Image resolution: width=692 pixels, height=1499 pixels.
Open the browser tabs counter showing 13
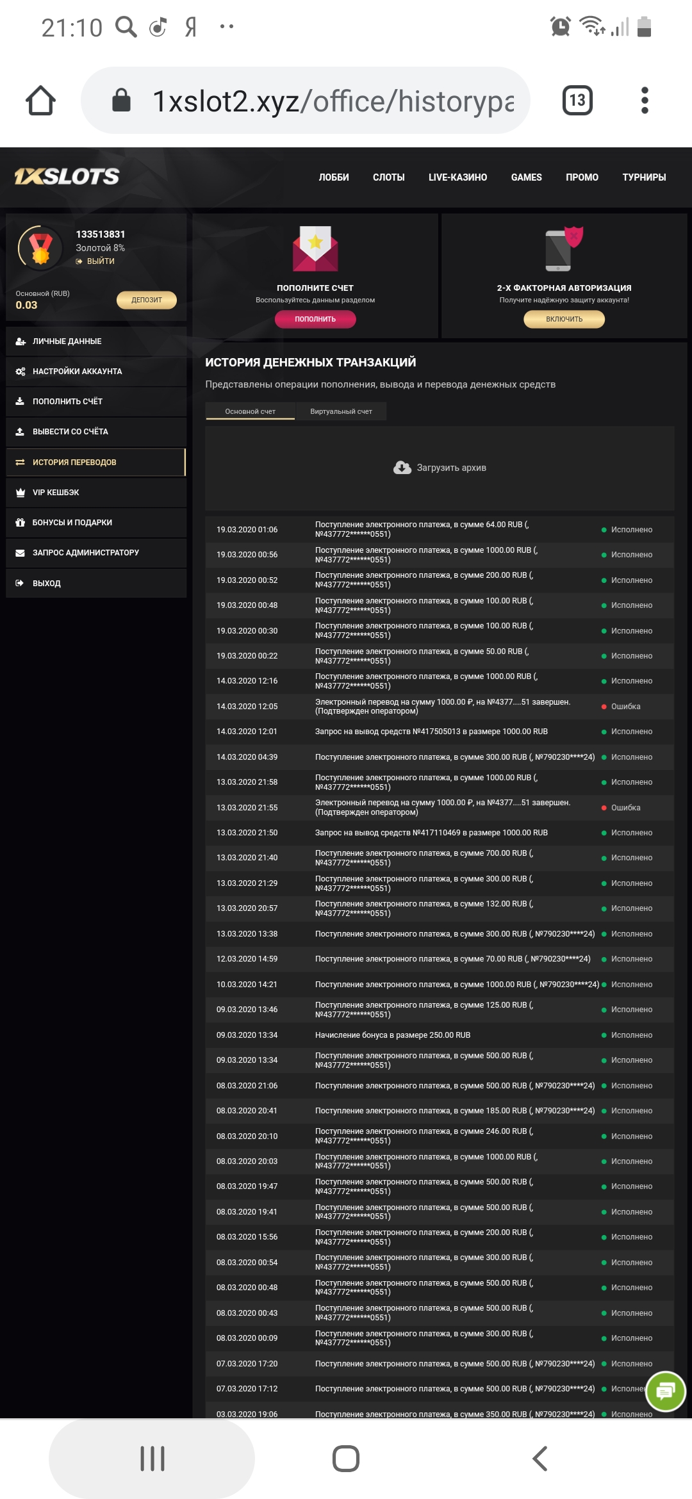(x=577, y=101)
